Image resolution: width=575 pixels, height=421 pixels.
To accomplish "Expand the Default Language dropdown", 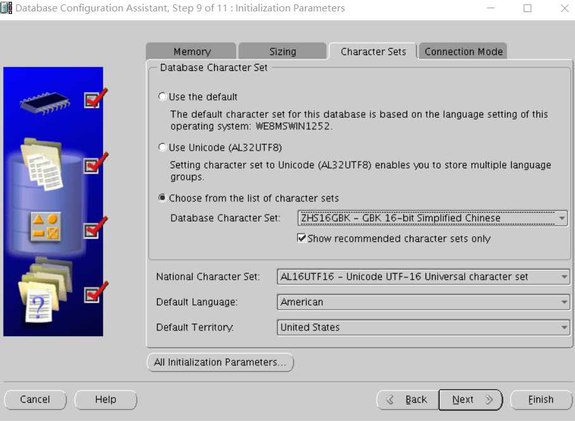I will click(x=423, y=302).
